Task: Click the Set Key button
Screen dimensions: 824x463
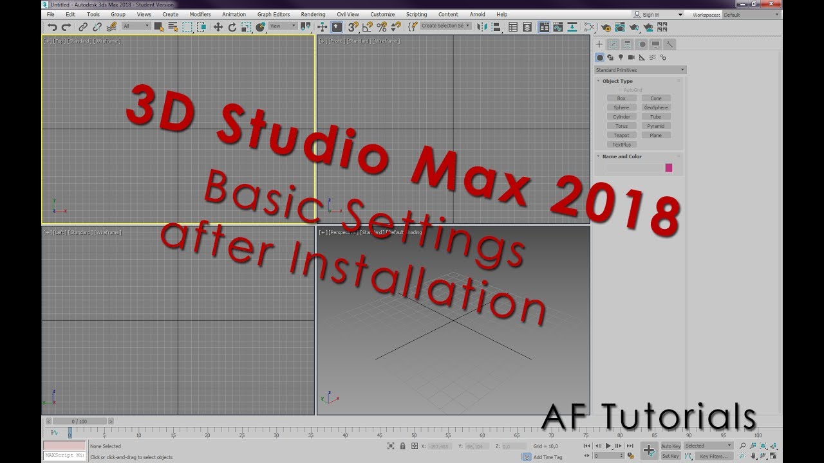Action: 670,456
